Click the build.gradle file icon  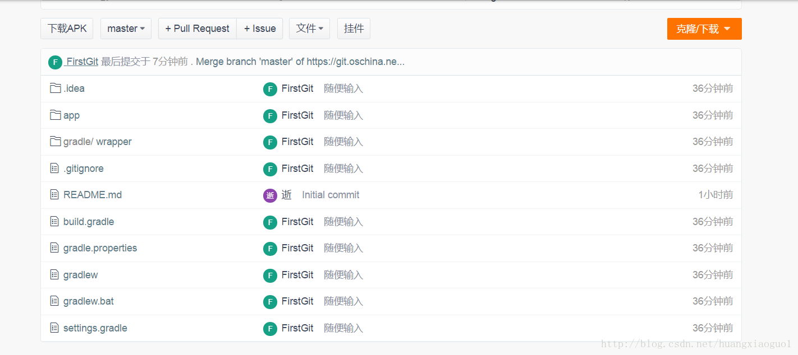54,221
